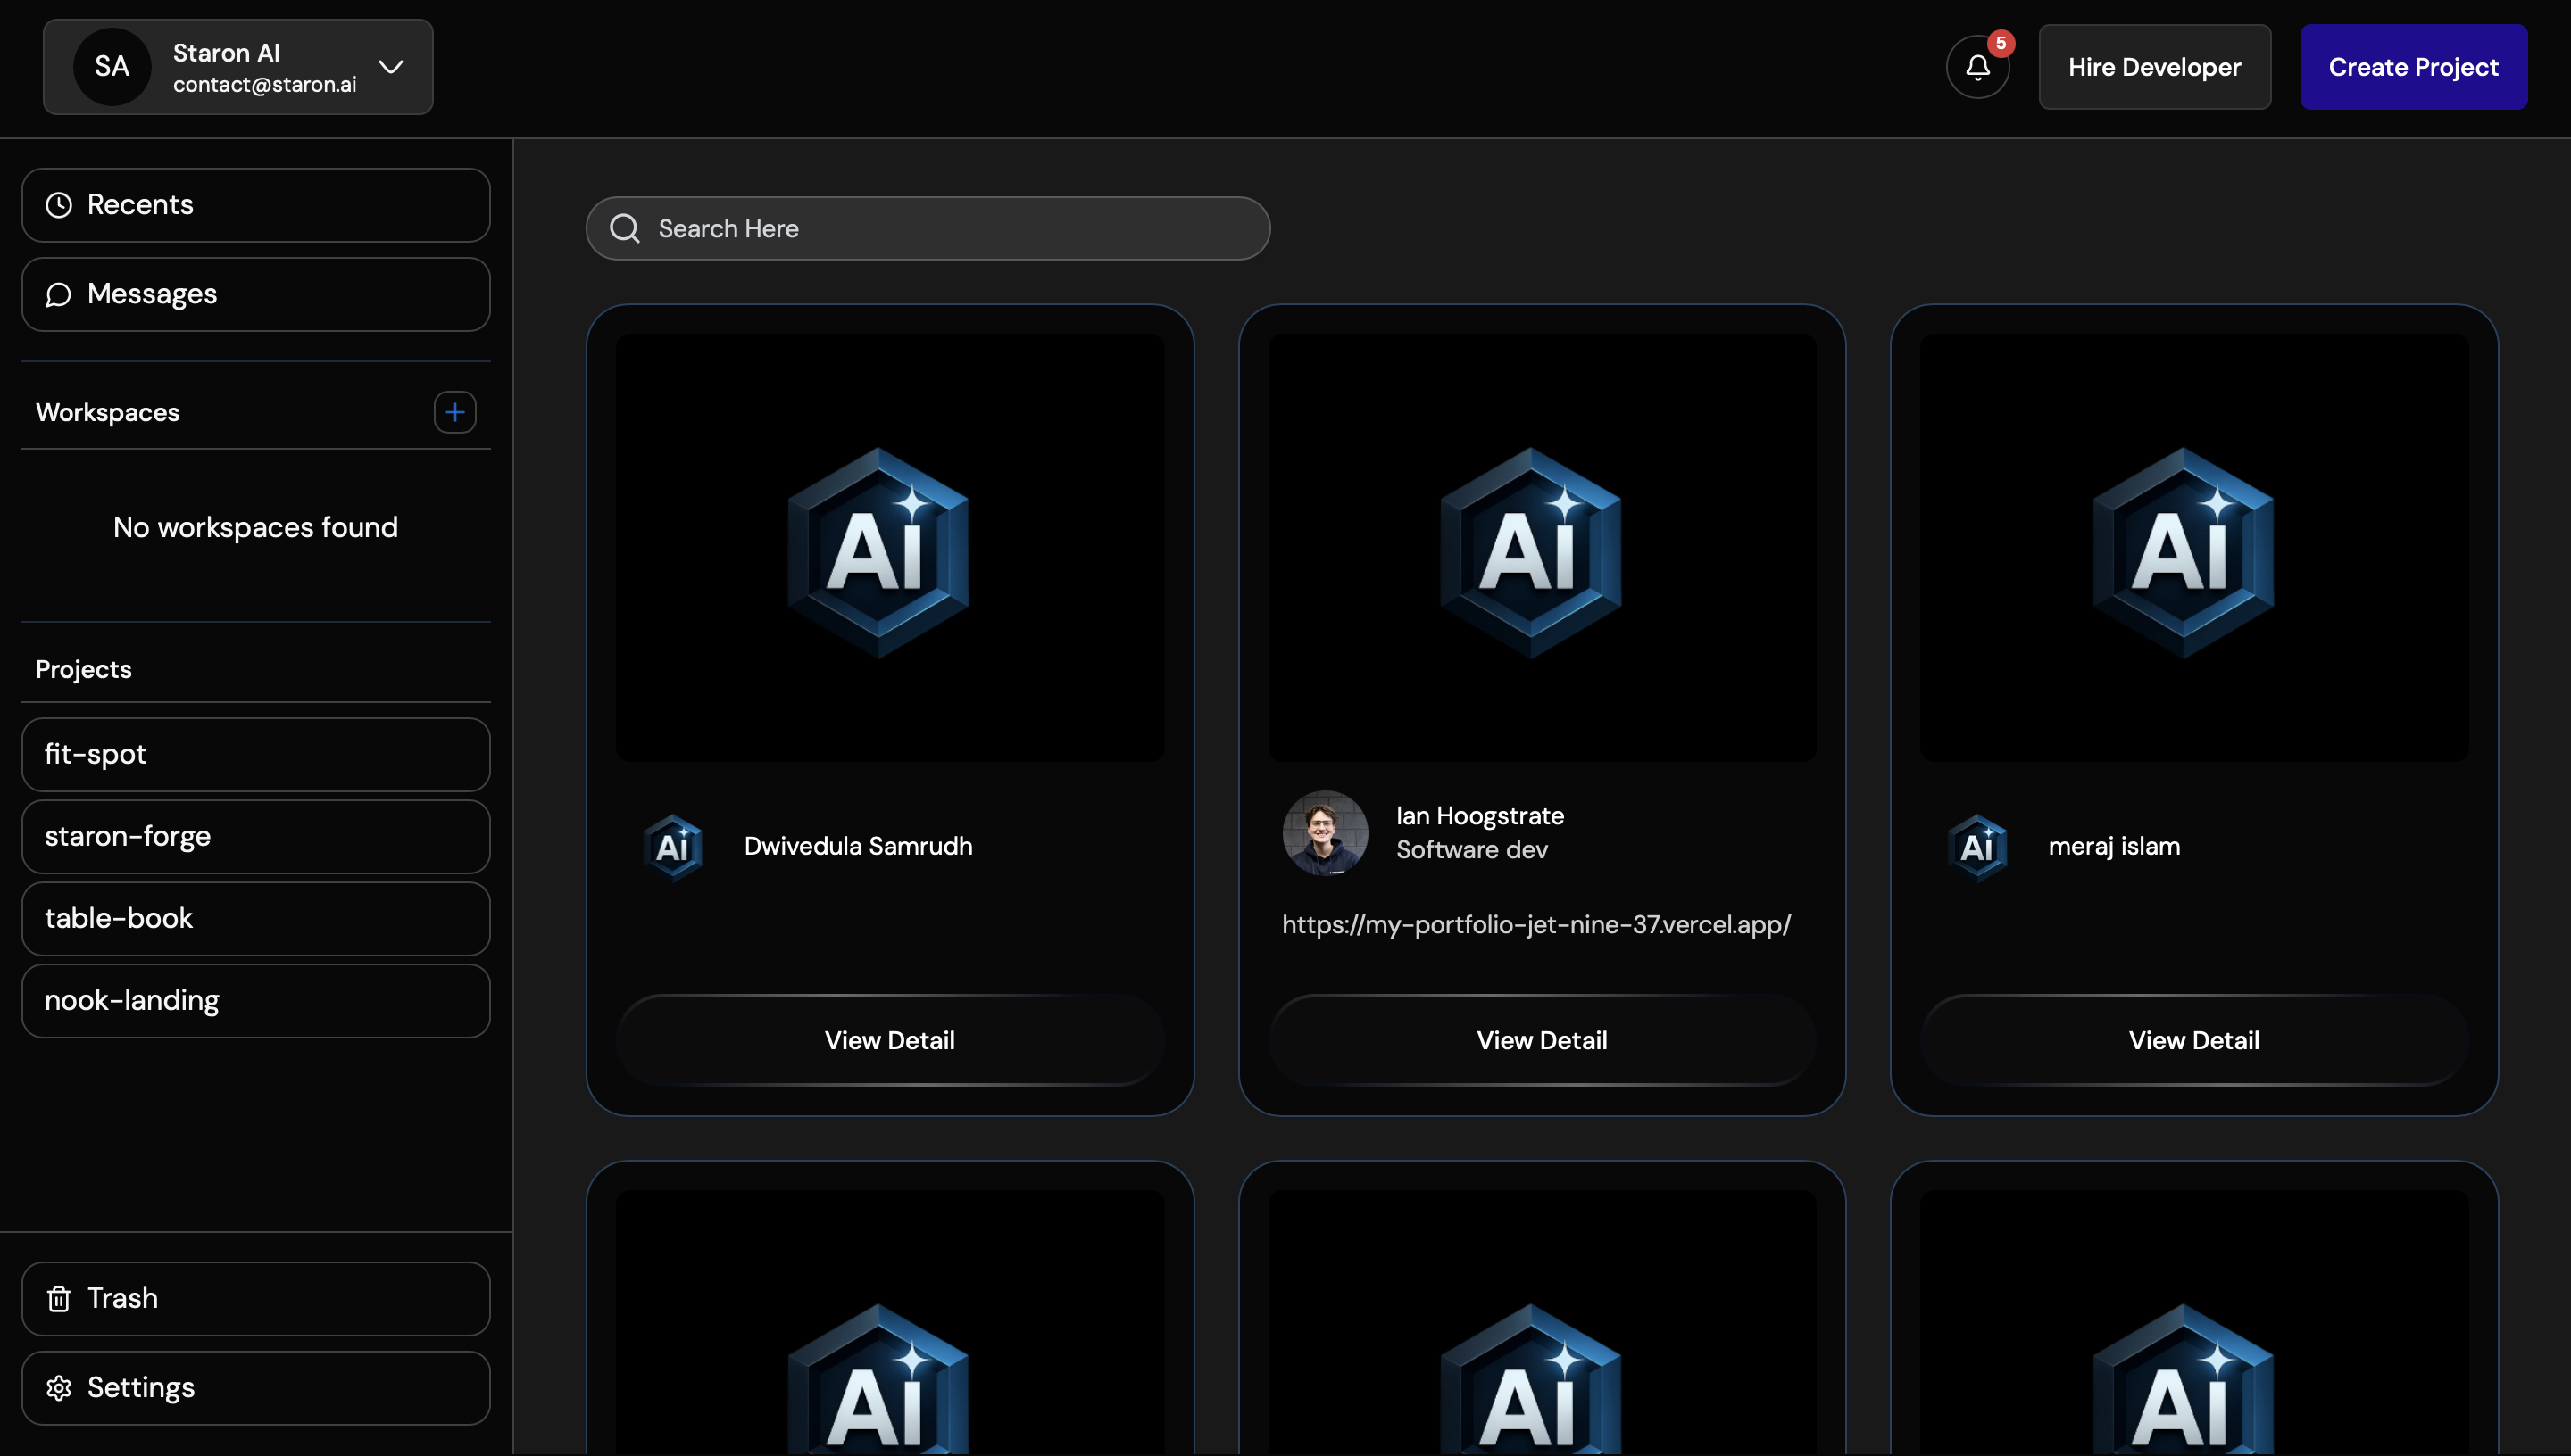Click the Messages chat bubble icon
2571x1456 pixels.
57,293
